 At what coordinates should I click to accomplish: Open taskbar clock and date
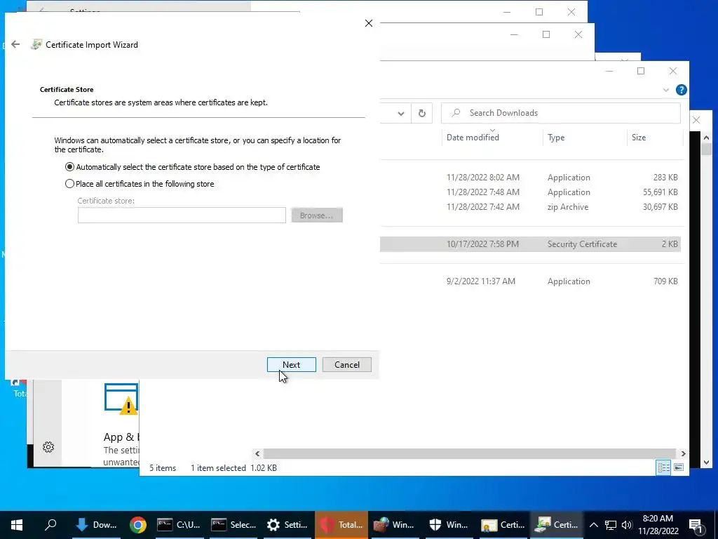click(x=658, y=525)
